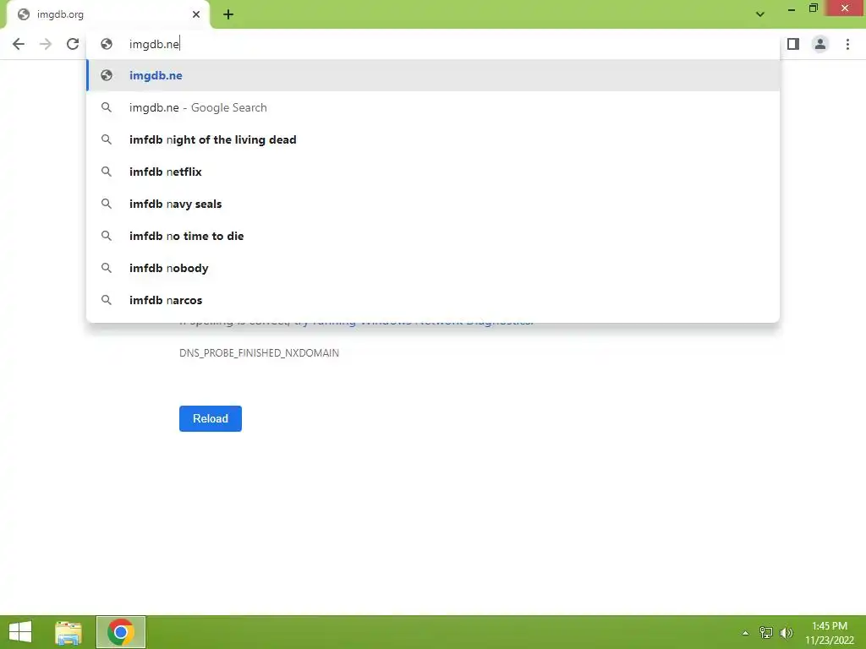Screen dimensions: 866x649
Task: Pick imfdb night of the living dead
Action: coord(433,139)
